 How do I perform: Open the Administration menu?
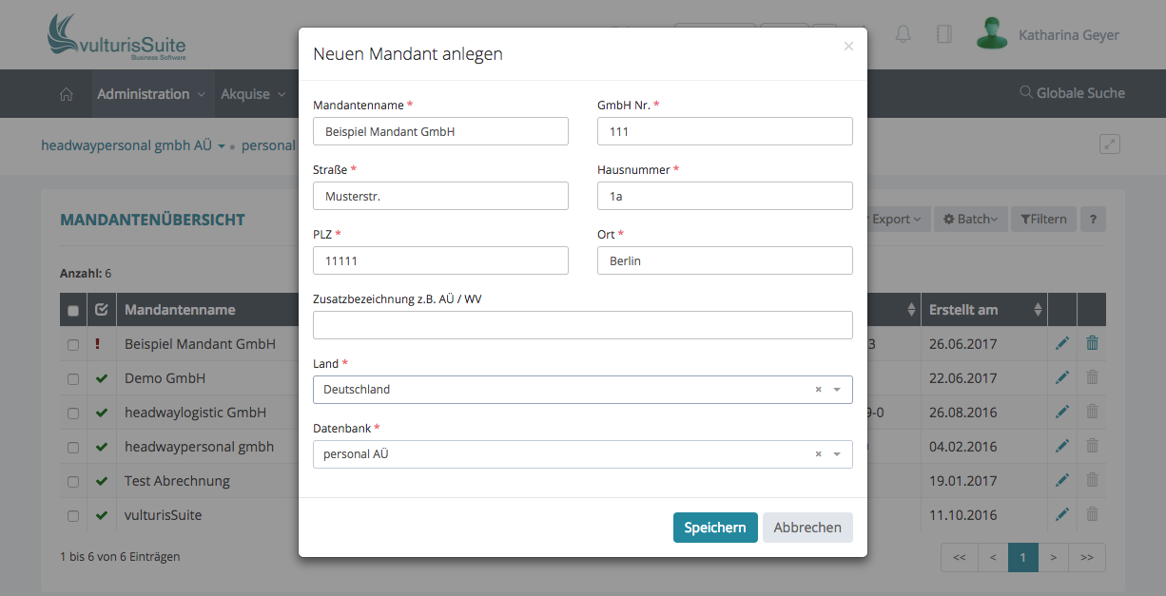tap(150, 94)
